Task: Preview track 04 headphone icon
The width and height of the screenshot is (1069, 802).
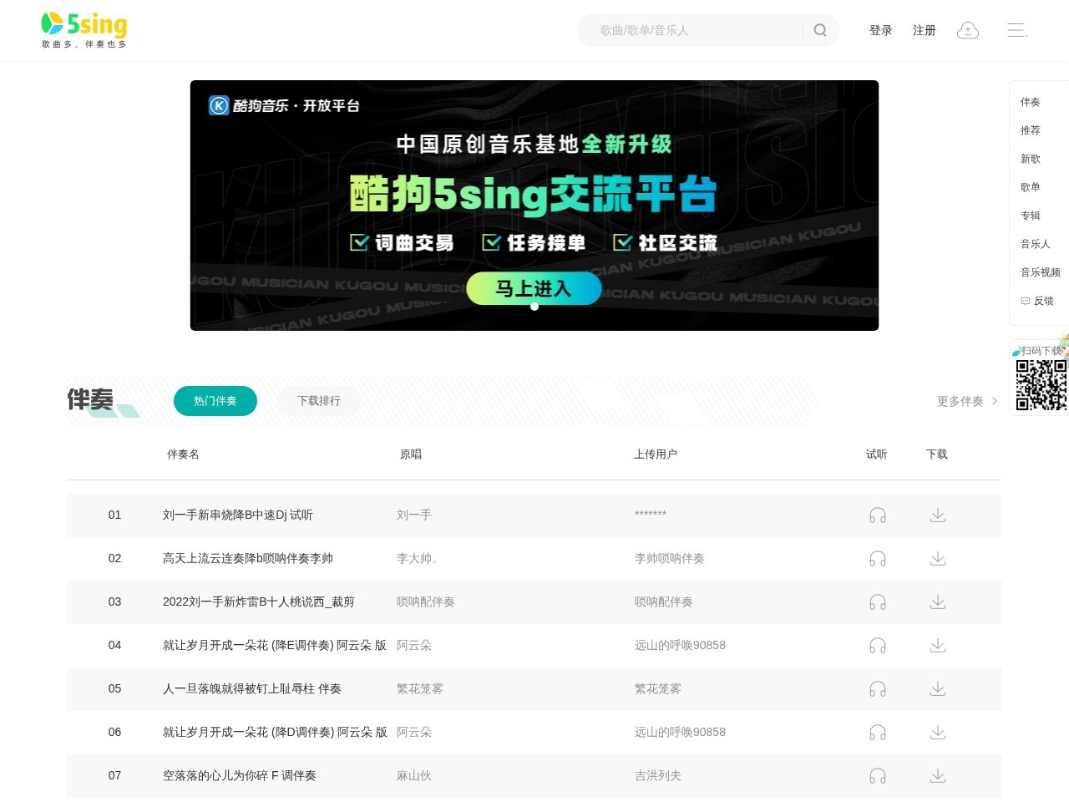Action: [x=878, y=646]
